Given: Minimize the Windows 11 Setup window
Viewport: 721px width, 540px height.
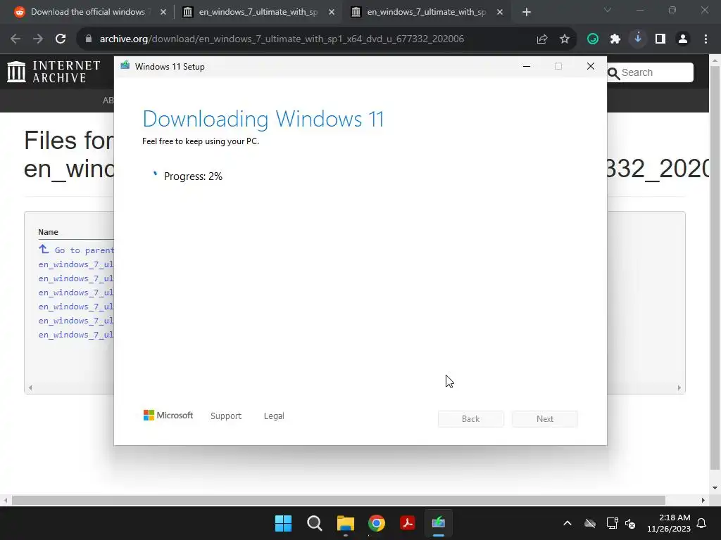Looking at the screenshot, I should (x=527, y=67).
